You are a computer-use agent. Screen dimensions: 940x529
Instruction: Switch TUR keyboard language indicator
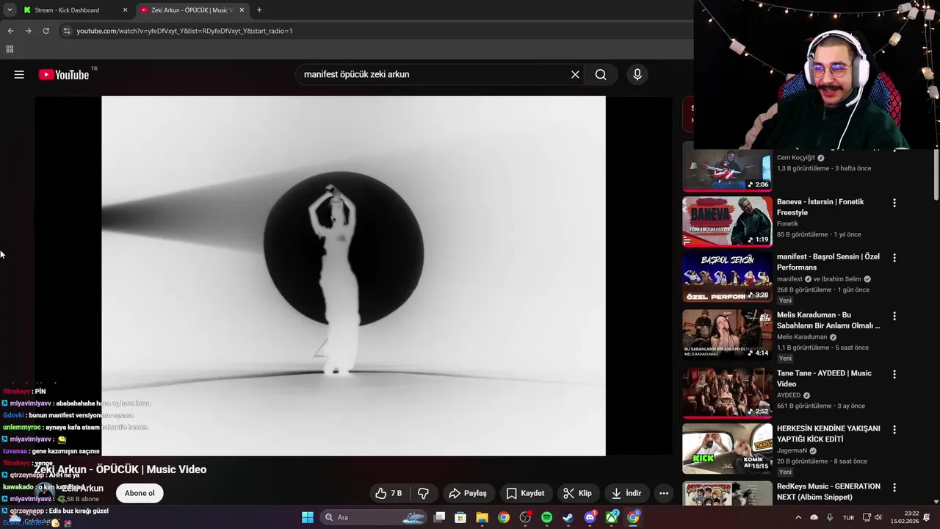[x=848, y=517]
